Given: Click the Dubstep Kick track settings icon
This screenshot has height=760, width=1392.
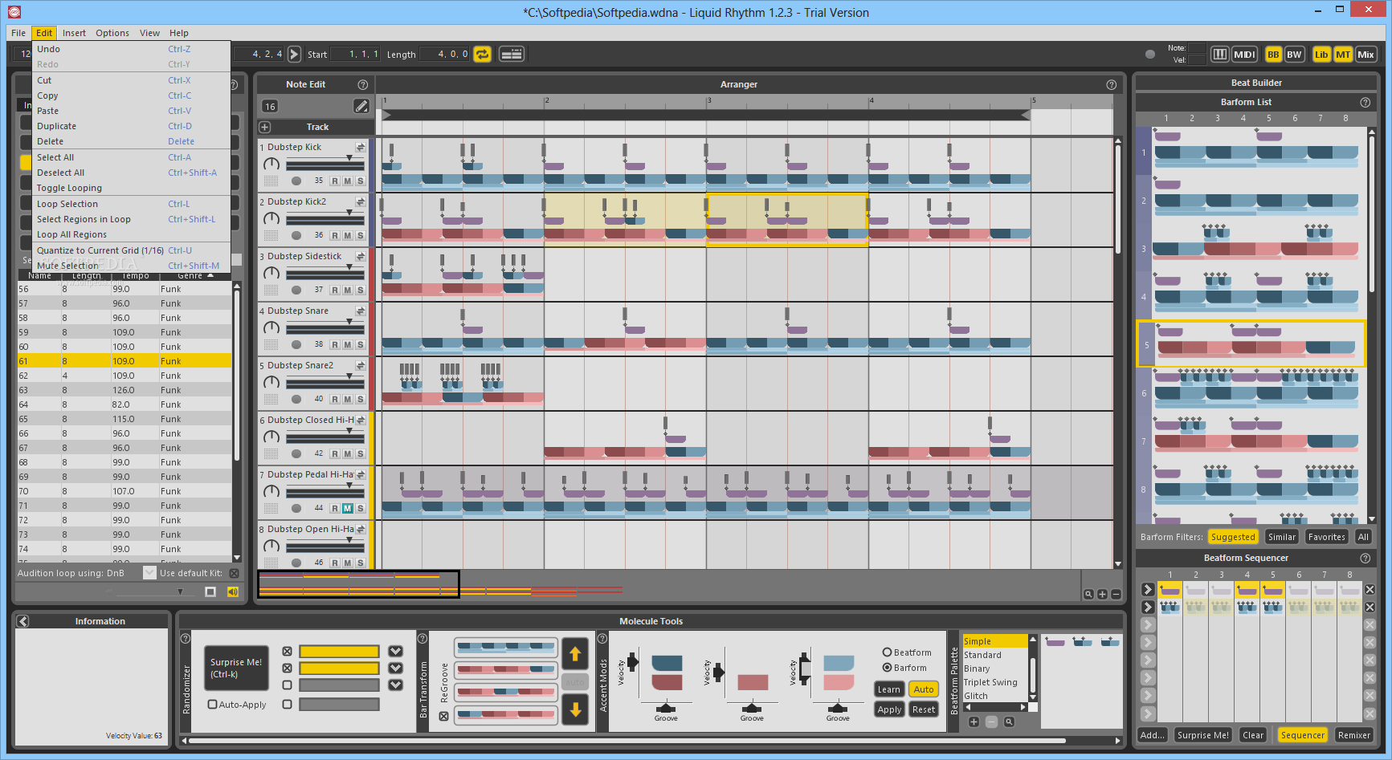Looking at the screenshot, I should (x=361, y=147).
